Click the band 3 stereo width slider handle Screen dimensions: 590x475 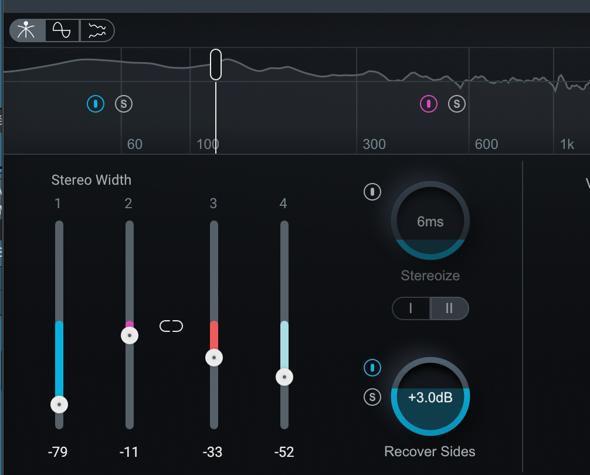(214, 357)
